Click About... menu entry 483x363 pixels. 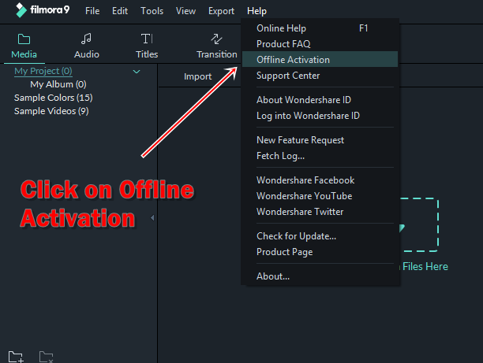coord(320,276)
